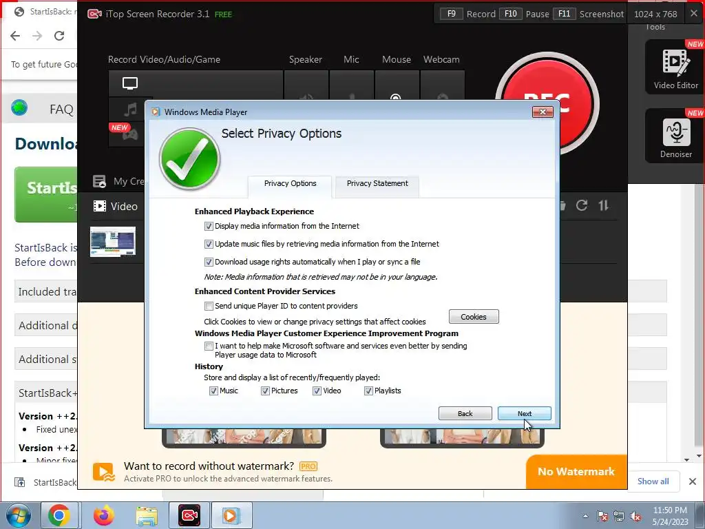705x529 pixels.
Task: Click the Action Center flag tray icon
Action: (602, 517)
